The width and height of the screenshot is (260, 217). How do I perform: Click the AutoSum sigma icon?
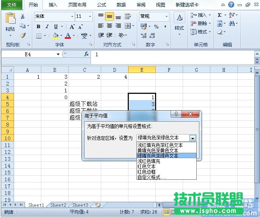click(x=220, y=15)
